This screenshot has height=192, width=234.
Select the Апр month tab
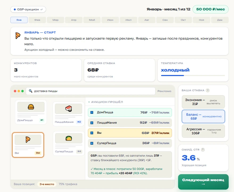[74, 20]
